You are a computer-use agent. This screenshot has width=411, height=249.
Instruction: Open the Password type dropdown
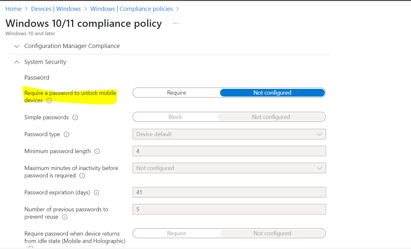tap(229, 134)
